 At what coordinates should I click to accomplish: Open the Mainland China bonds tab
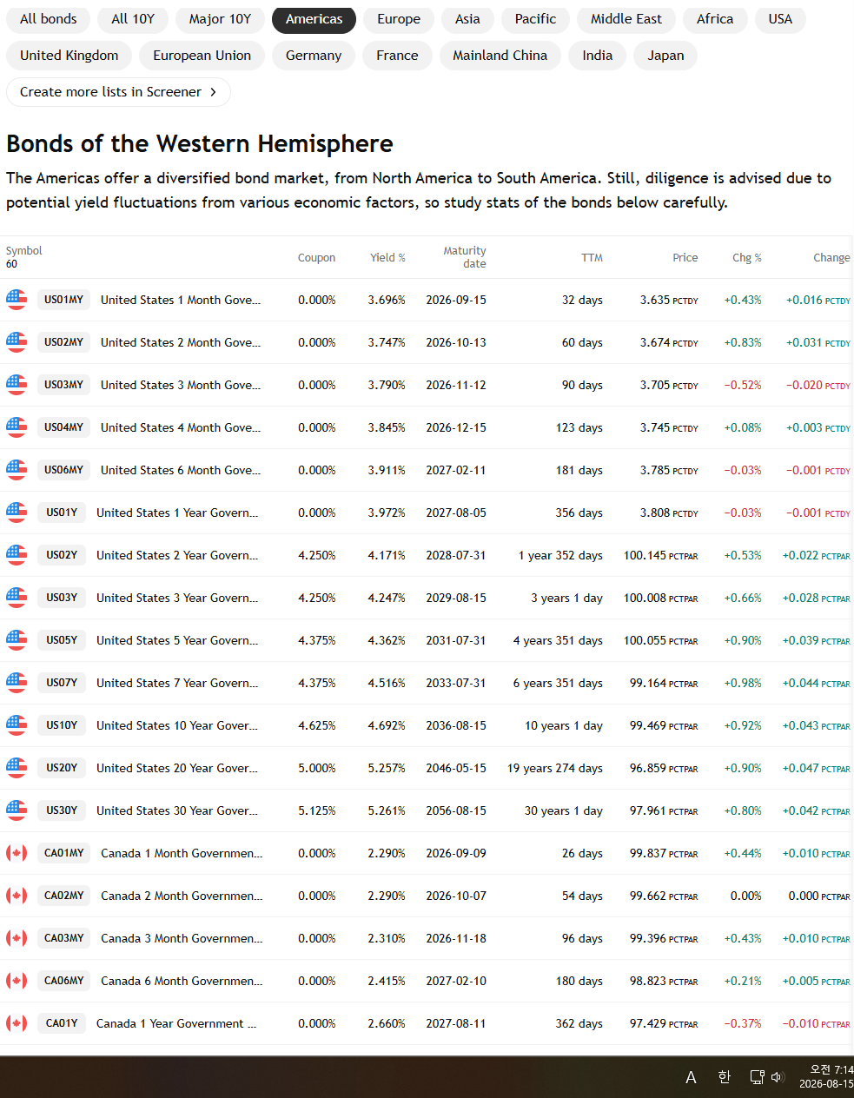500,56
